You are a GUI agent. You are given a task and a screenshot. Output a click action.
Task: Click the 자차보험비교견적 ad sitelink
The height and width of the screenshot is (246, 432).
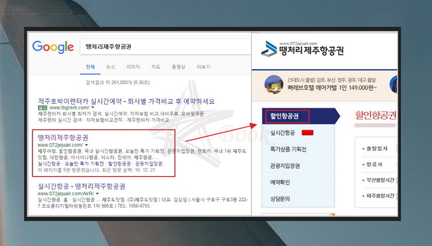[104, 120]
